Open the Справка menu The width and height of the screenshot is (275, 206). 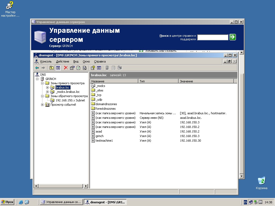click(x=100, y=61)
